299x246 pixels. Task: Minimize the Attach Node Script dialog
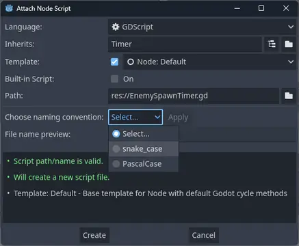(x=237, y=8)
